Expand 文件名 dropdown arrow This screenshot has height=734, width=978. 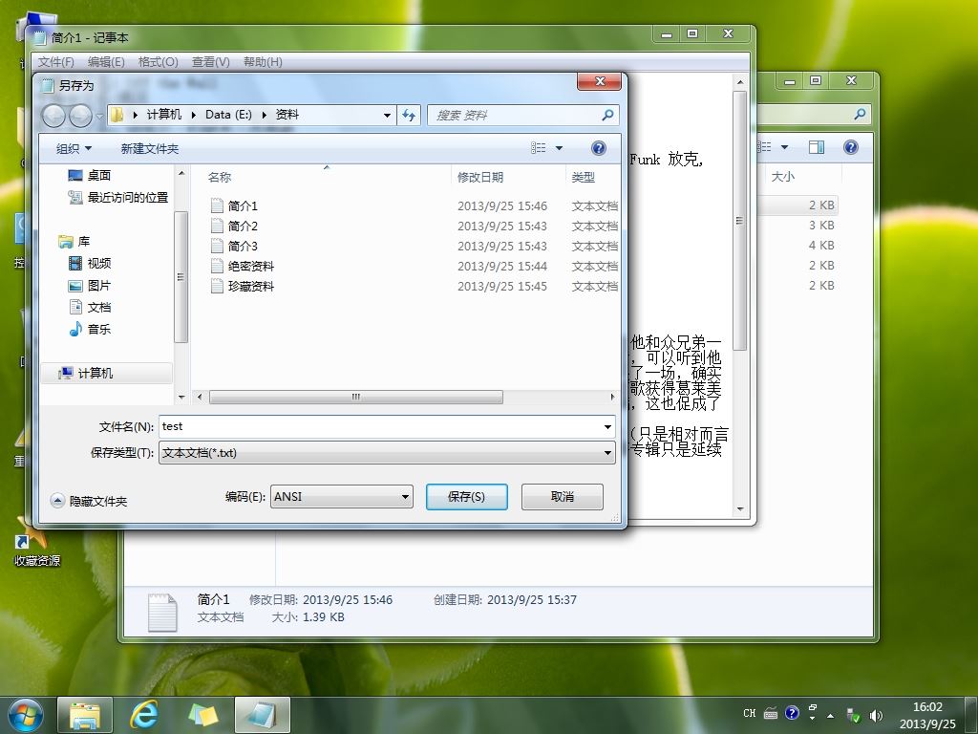click(607, 427)
